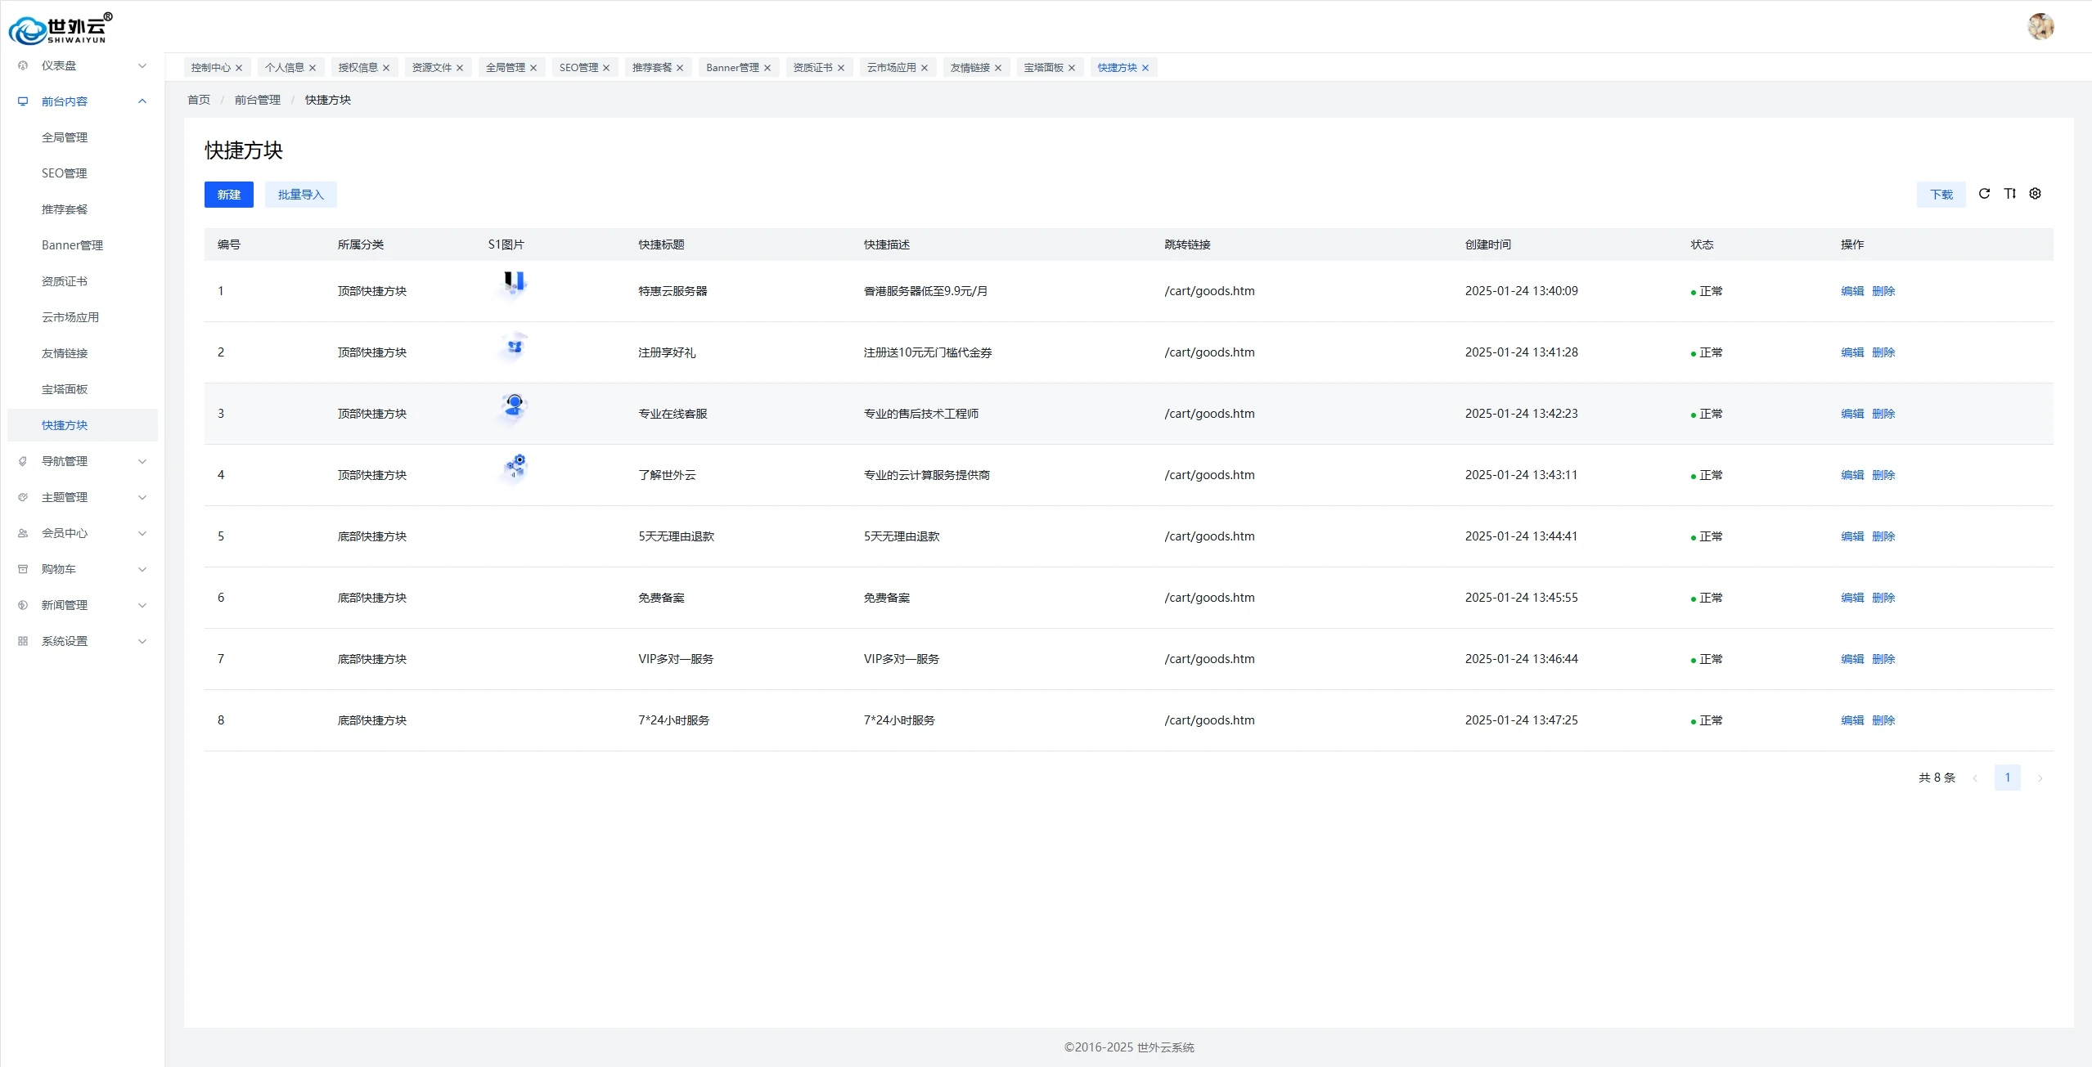Click the 购物车 sidebar icon
The height and width of the screenshot is (1067, 2092).
23,569
